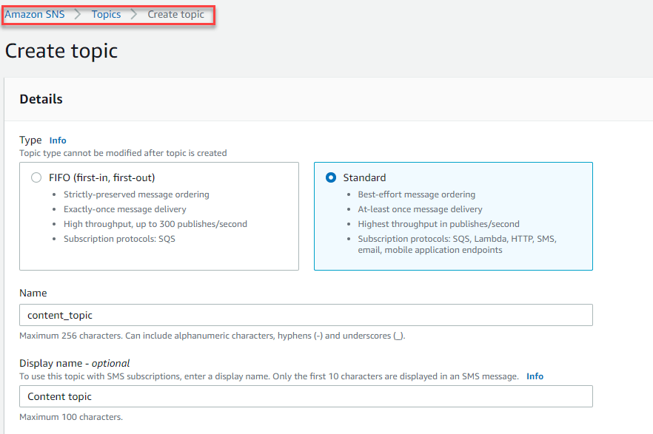Select the Standard radio button

[331, 177]
